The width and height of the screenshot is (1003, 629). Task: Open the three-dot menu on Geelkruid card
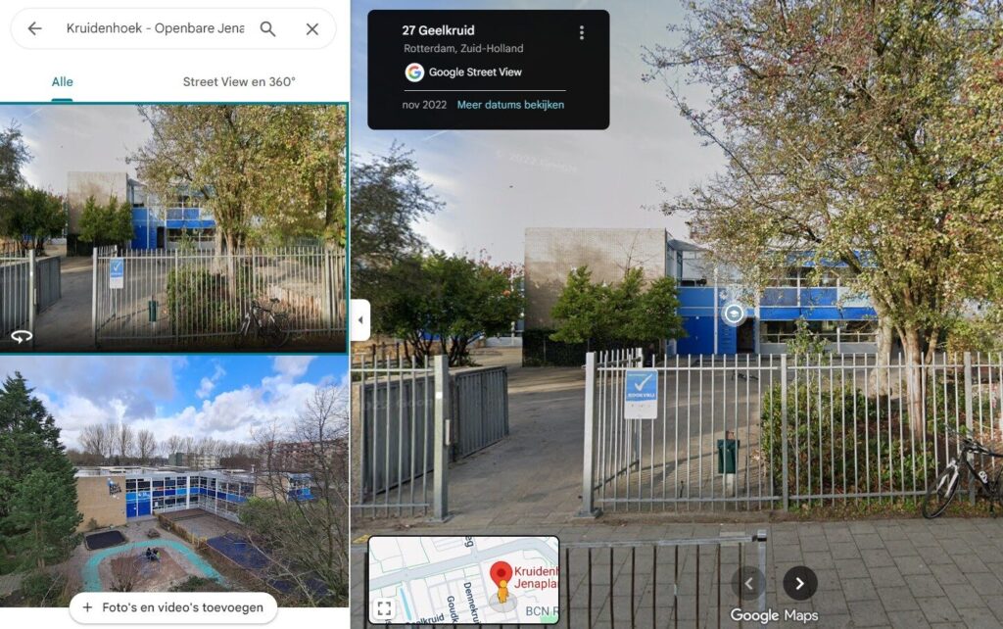[582, 32]
